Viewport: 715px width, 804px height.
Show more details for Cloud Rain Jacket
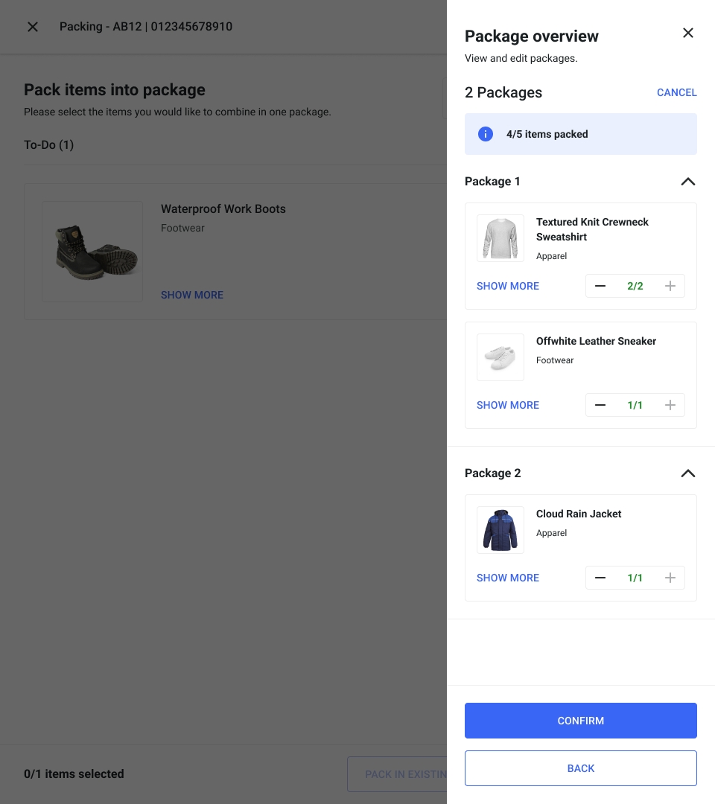tap(508, 578)
